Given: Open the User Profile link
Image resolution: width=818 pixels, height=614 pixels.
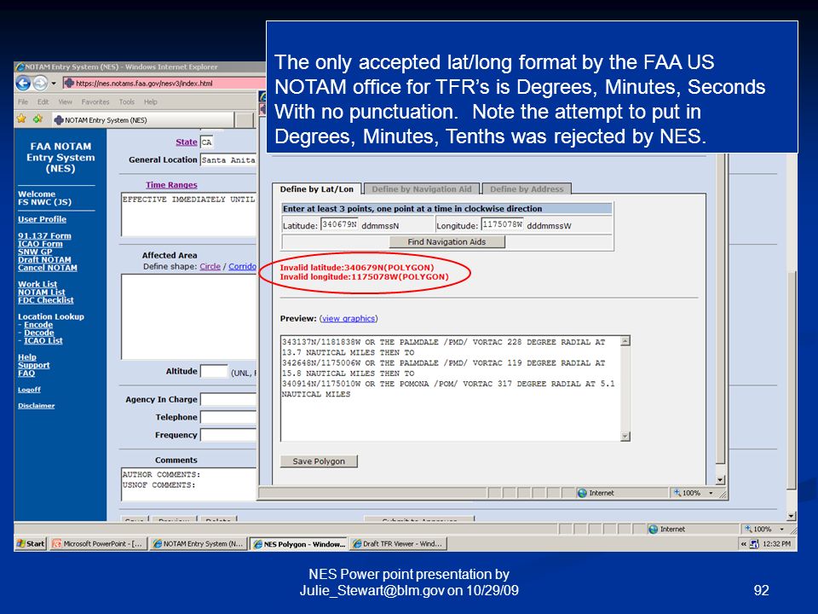Looking at the screenshot, I should point(43,219).
